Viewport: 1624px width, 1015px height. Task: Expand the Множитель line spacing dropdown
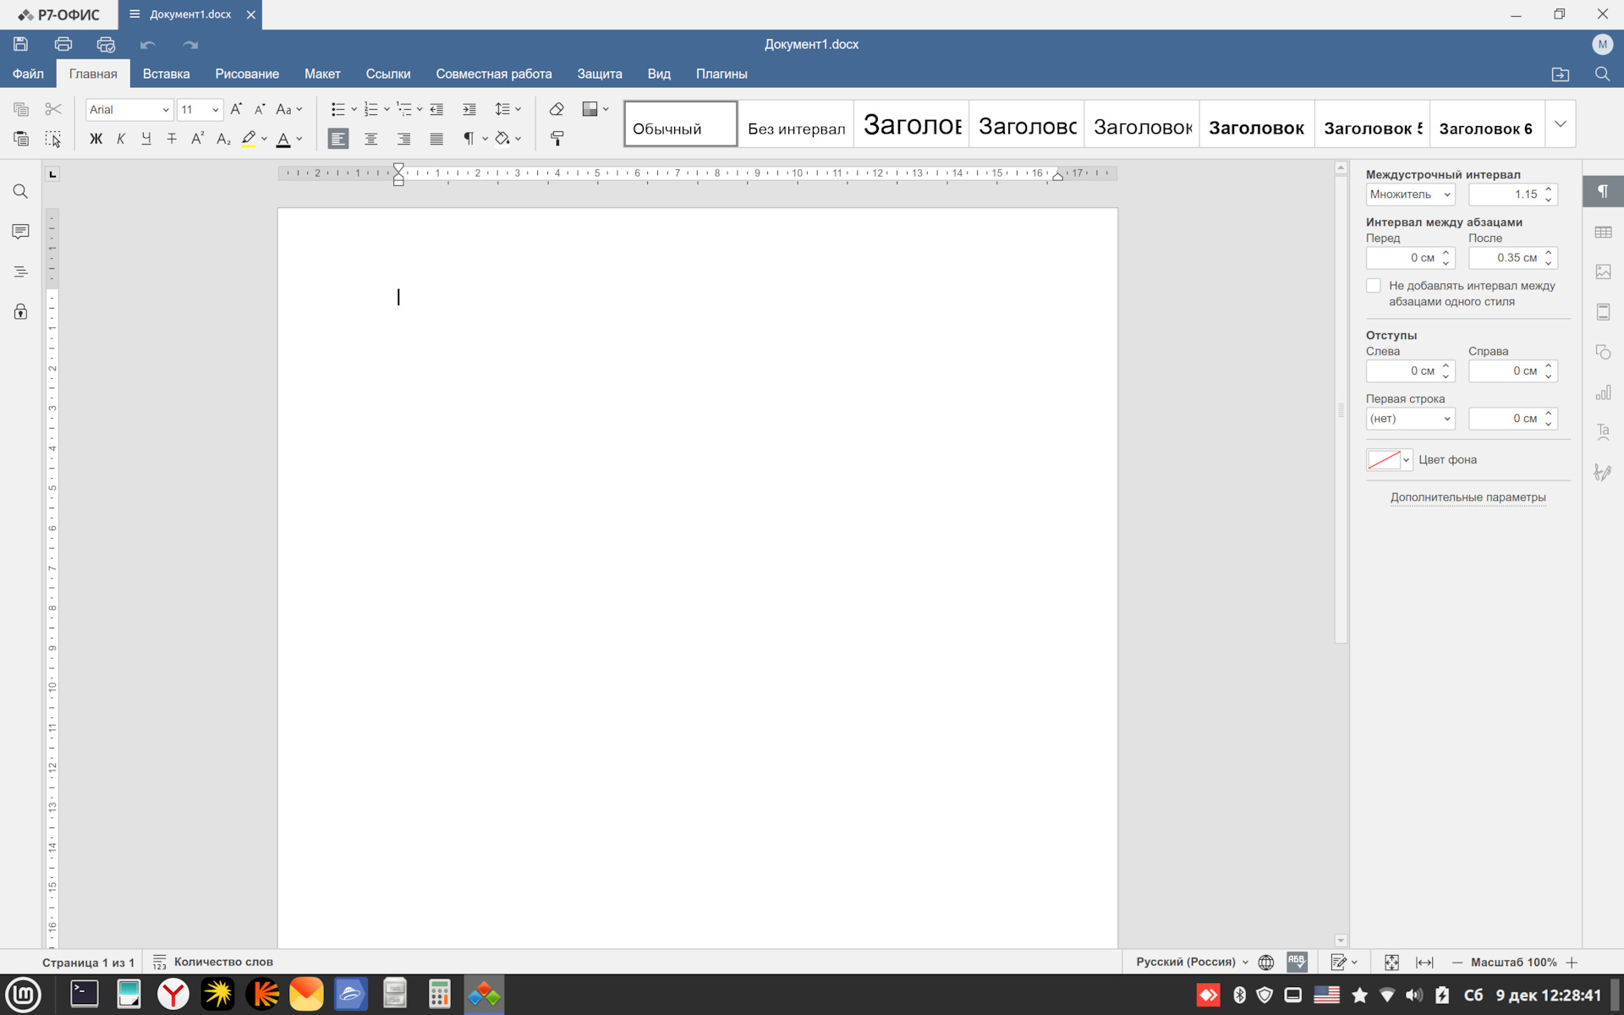coord(1409,195)
